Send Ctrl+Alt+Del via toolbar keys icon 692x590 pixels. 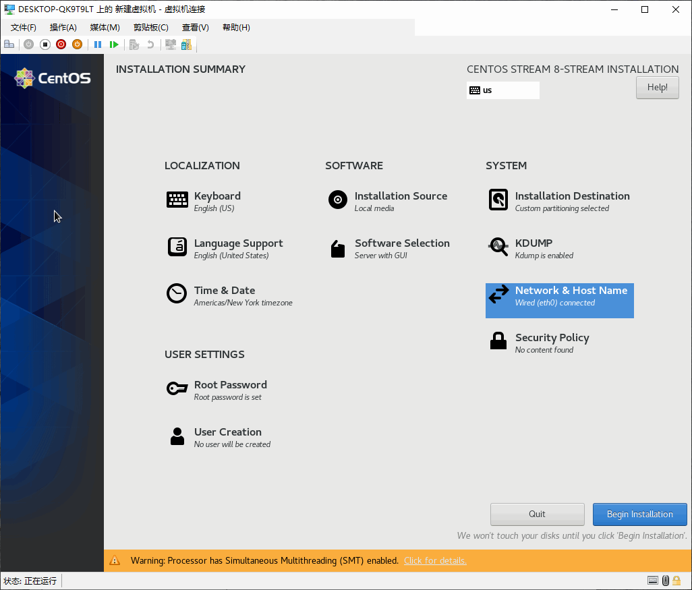9,44
